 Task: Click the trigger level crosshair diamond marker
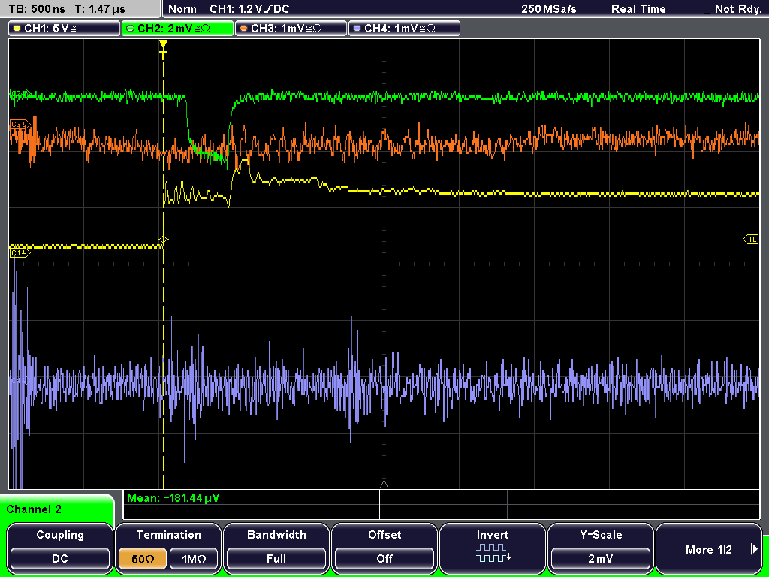(163, 240)
